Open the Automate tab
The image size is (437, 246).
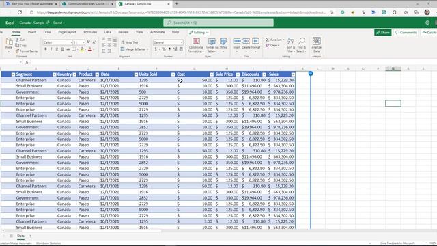pyautogui.click(x=158, y=32)
